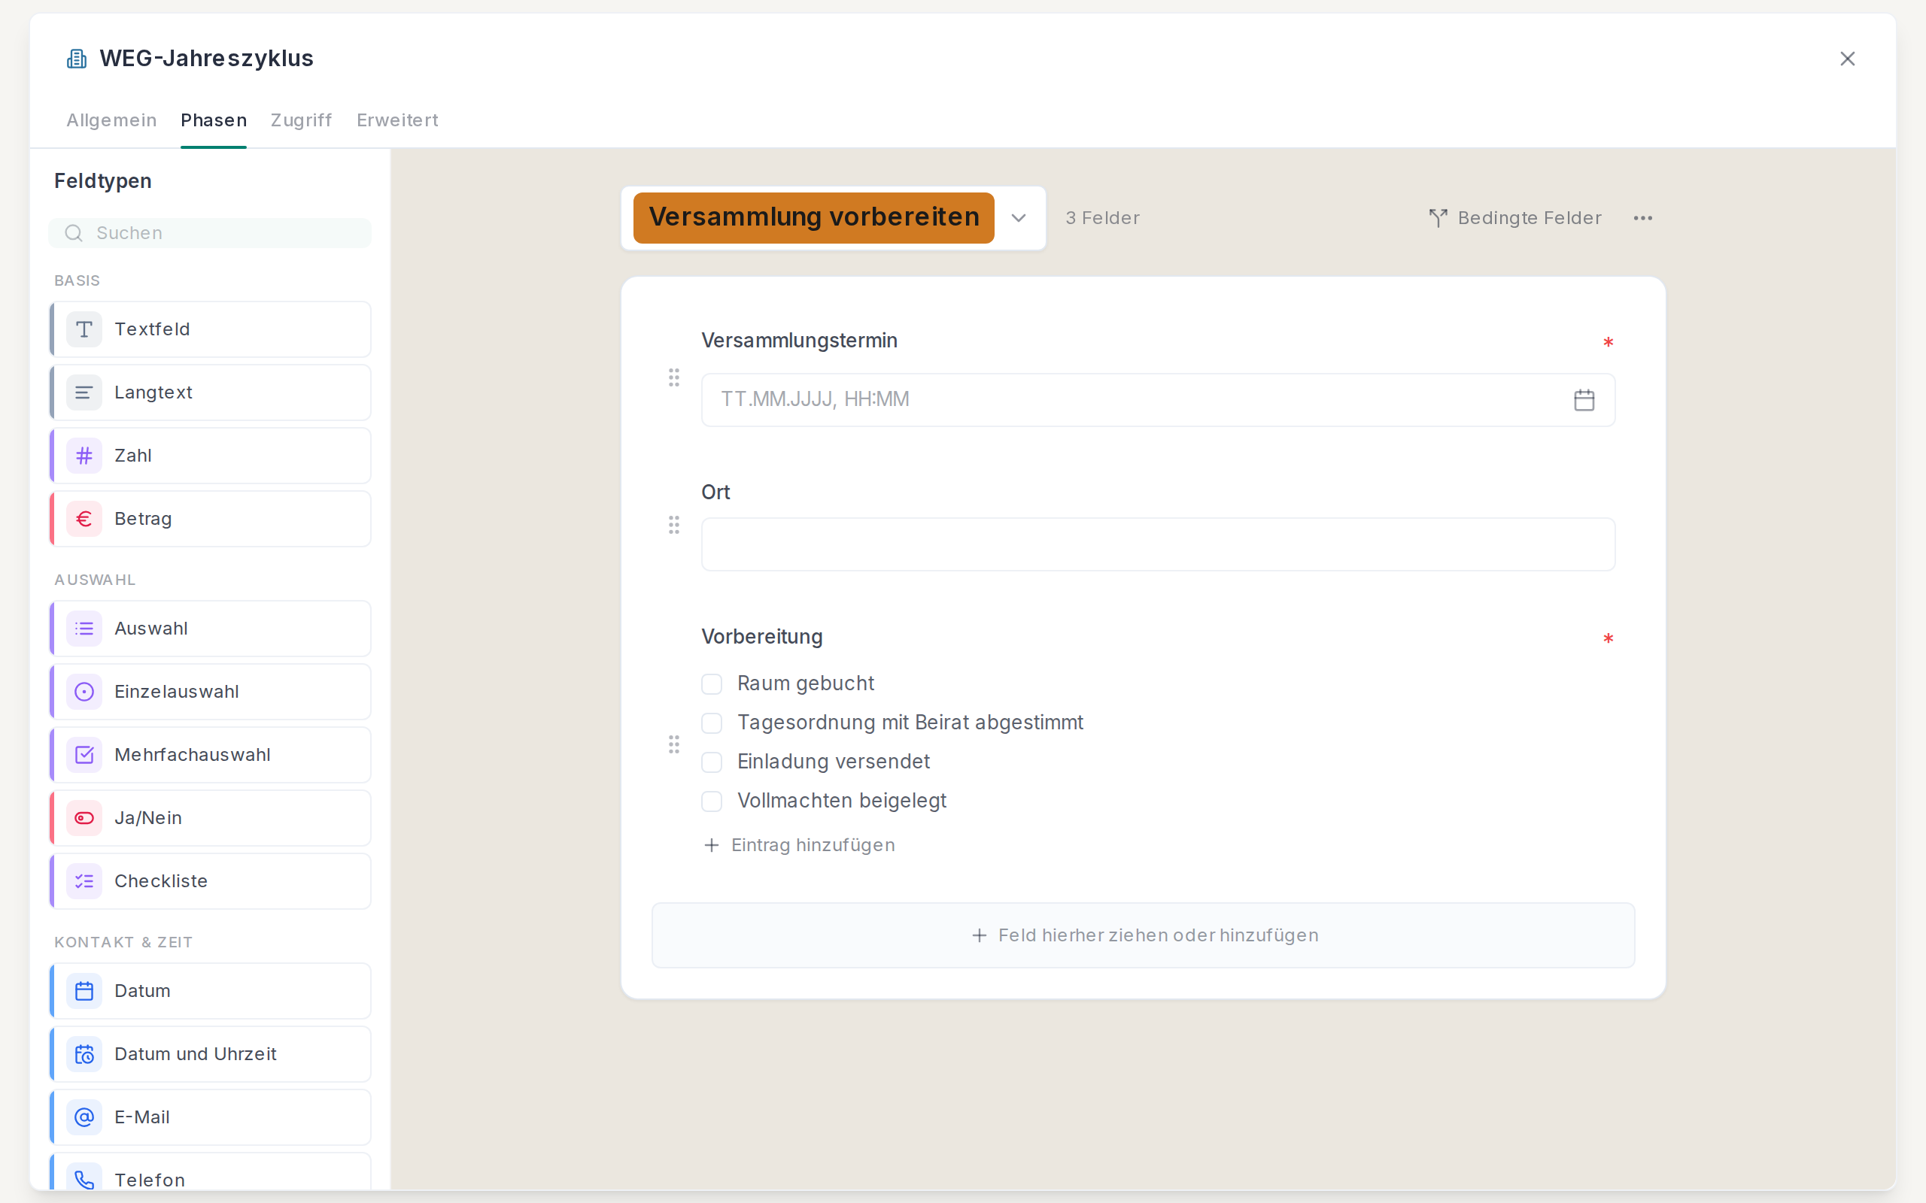Screen dimensions: 1926x1203
Task: Click the Datum calendar icon in sidebar
Action: click(84, 992)
